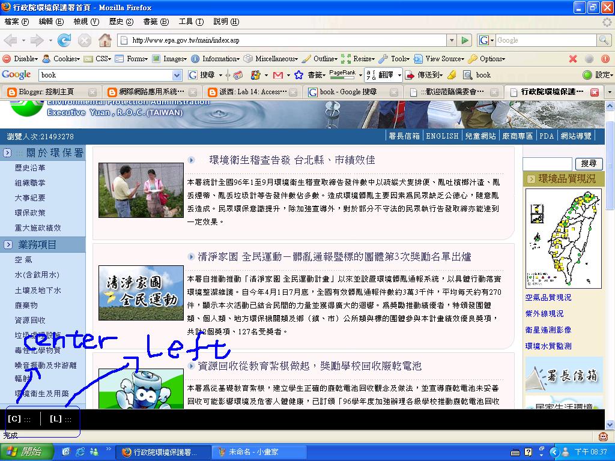Click the 開始 Start button
Viewport: 615px width, 461px height.
[25, 451]
